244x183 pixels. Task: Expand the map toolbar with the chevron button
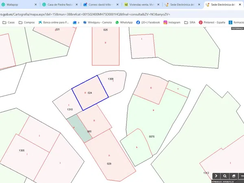tap(216, 176)
